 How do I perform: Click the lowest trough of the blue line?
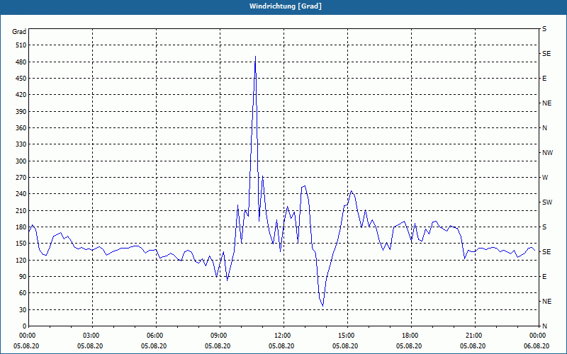point(322,306)
